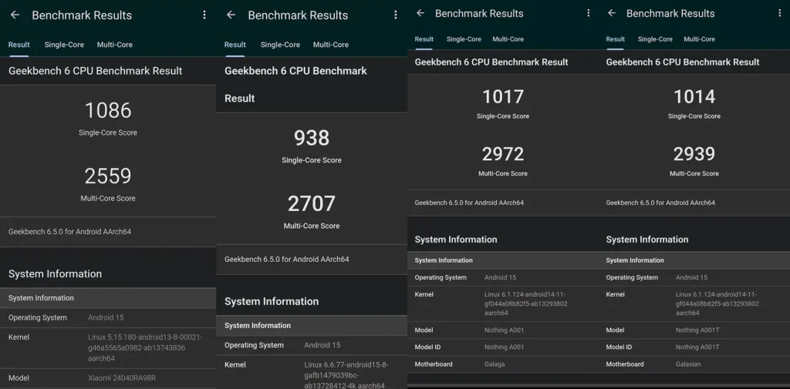Image resolution: width=790 pixels, height=389 pixels.
Task: Switch to Single-Core tab in the 938 screenshot
Action: click(x=280, y=45)
